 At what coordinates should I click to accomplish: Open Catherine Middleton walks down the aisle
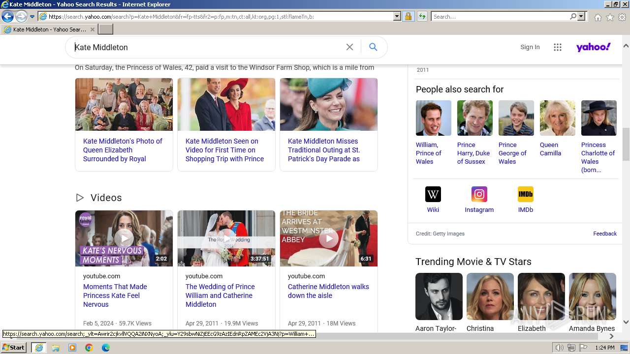328,291
